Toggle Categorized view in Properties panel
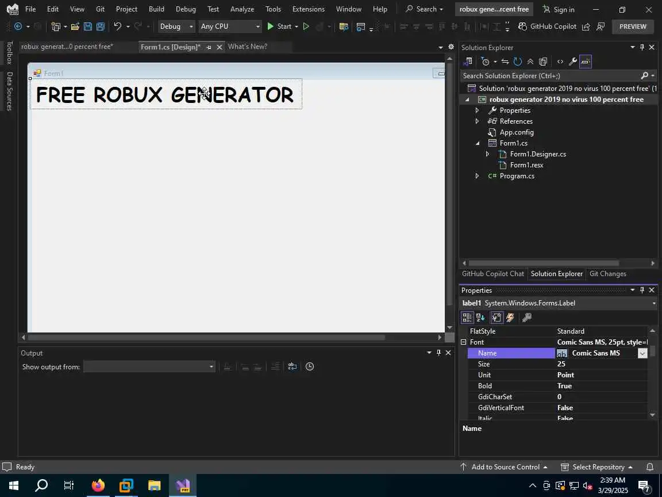Screen dimensions: 662x497 pyautogui.click(x=467, y=318)
